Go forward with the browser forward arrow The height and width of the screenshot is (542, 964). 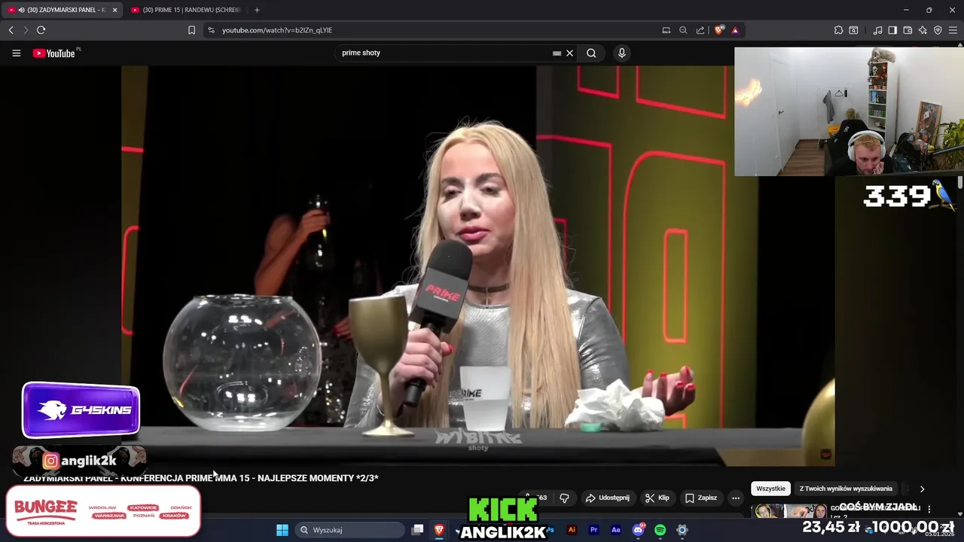pyautogui.click(x=26, y=30)
